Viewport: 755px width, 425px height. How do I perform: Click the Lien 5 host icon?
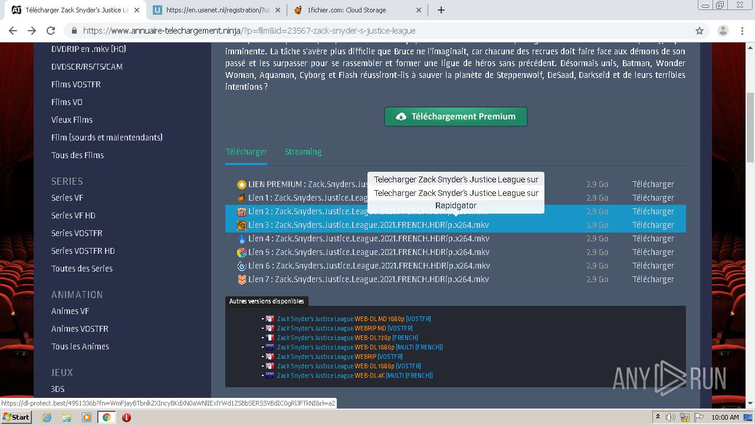coord(241,252)
